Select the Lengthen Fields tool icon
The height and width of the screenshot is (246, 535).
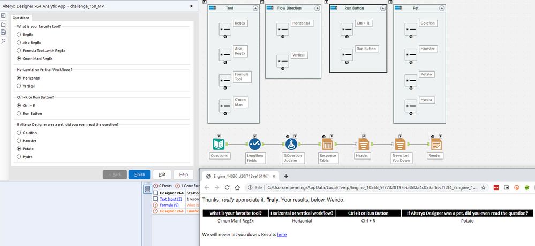point(255,144)
